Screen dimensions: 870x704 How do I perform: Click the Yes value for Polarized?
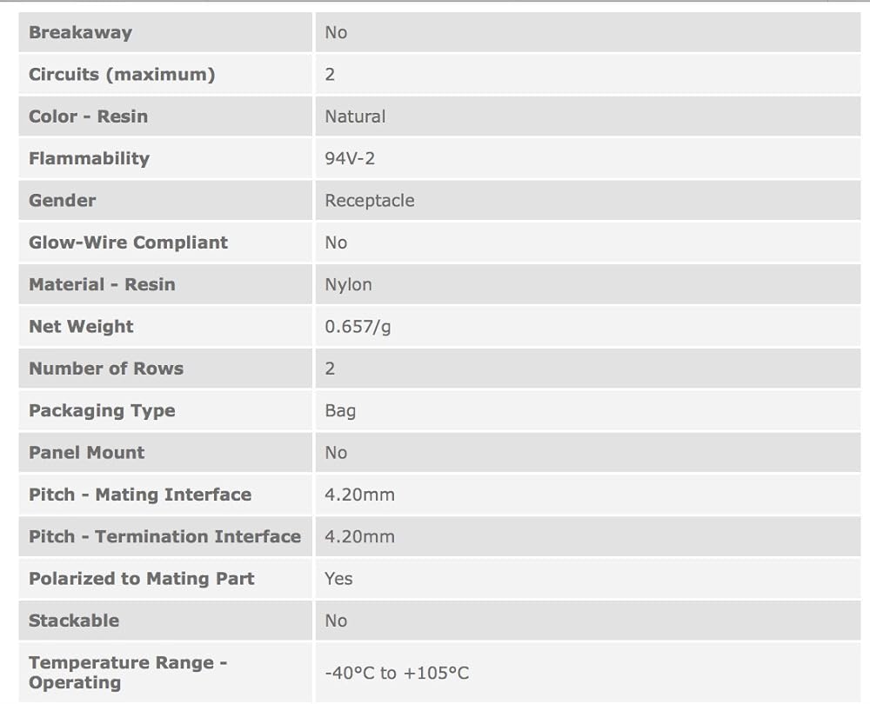(338, 579)
